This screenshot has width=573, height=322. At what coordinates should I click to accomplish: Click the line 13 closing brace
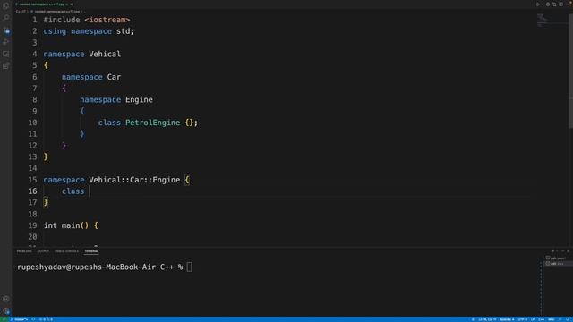[46, 157]
